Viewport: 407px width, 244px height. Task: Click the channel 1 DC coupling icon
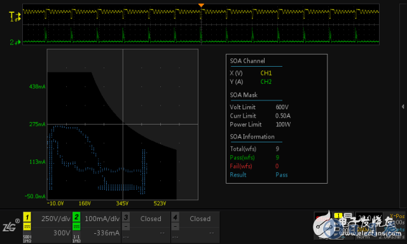[27, 227]
